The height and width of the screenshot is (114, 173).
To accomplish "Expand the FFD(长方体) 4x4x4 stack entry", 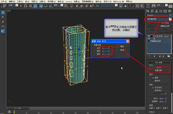I will pos(152,36).
